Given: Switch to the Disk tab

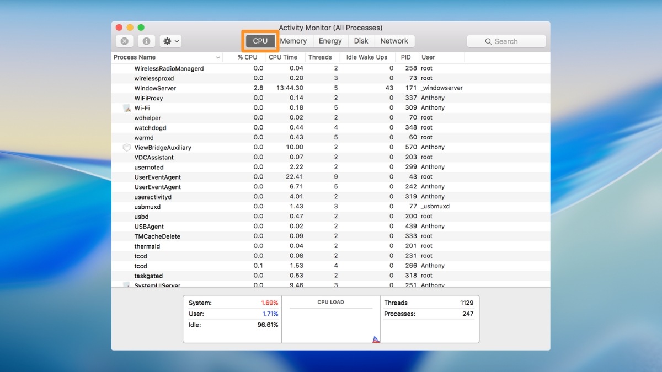Looking at the screenshot, I should [x=361, y=41].
